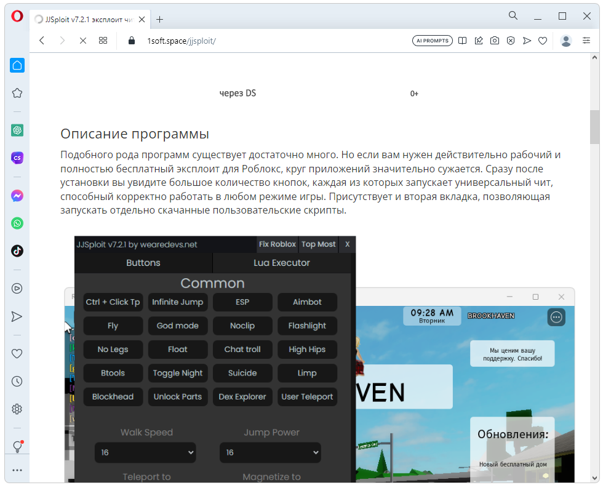Open the Opera main menu logo
The width and height of the screenshot is (603, 485).
17,16
